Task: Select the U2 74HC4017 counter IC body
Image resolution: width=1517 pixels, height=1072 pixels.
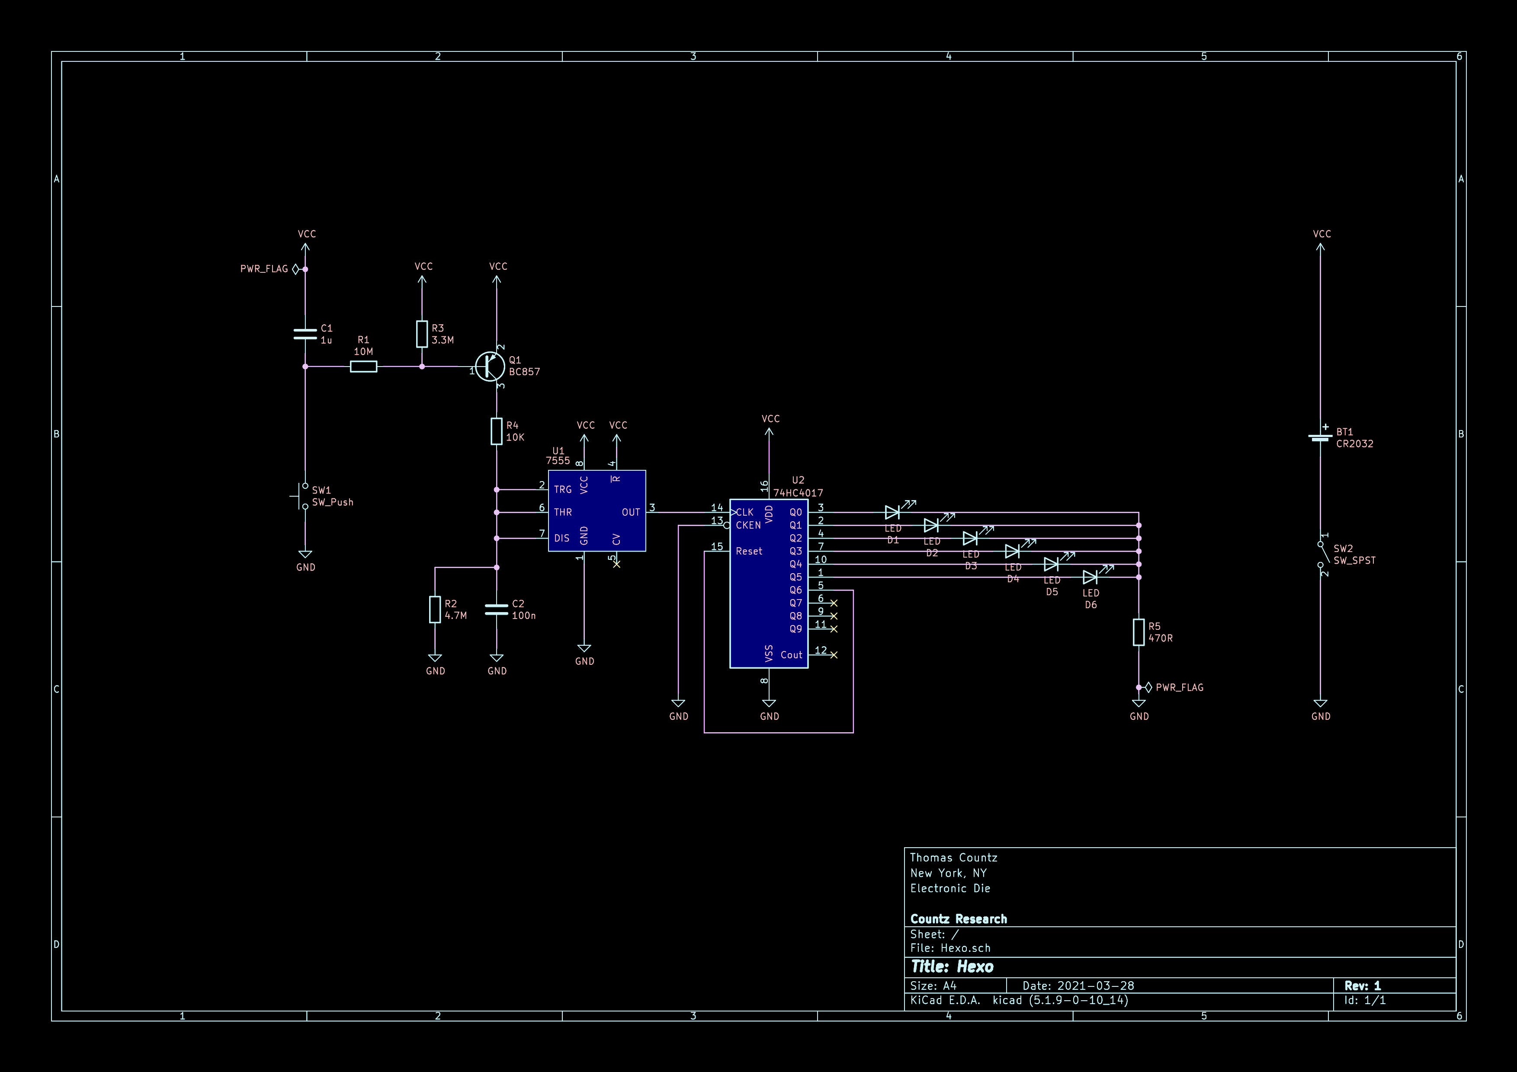Action: coord(769,584)
